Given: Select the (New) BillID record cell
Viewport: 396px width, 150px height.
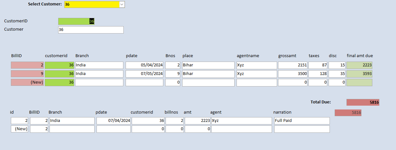Looking at the screenshot, I should coord(27,82).
